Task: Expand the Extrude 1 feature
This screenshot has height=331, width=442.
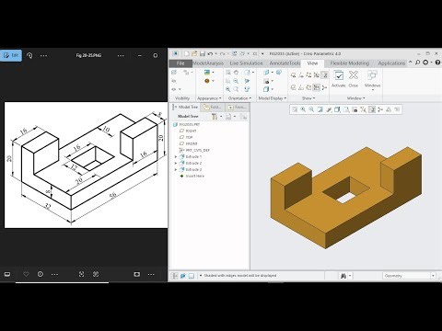Action: coord(176,156)
